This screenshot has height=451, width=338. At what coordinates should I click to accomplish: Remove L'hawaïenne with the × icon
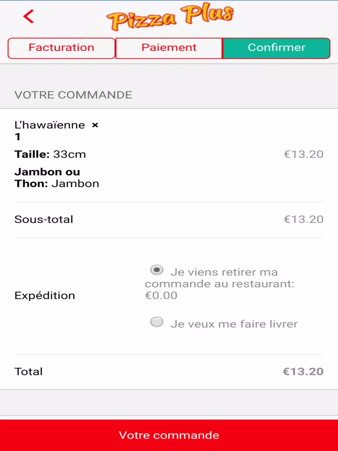click(x=95, y=125)
